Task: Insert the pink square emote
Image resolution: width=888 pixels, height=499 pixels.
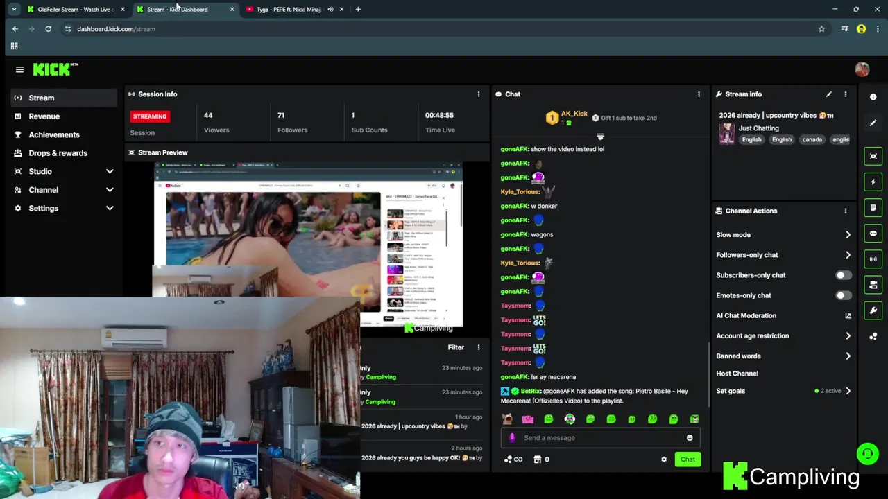Action: click(528, 419)
